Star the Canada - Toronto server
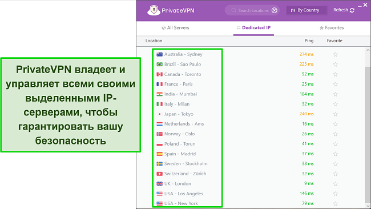This screenshot has height=209, width=371. coord(335,74)
